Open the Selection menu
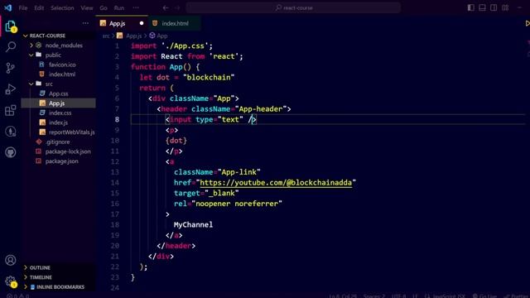This screenshot has height=298, width=530. pyautogui.click(x=62, y=7)
